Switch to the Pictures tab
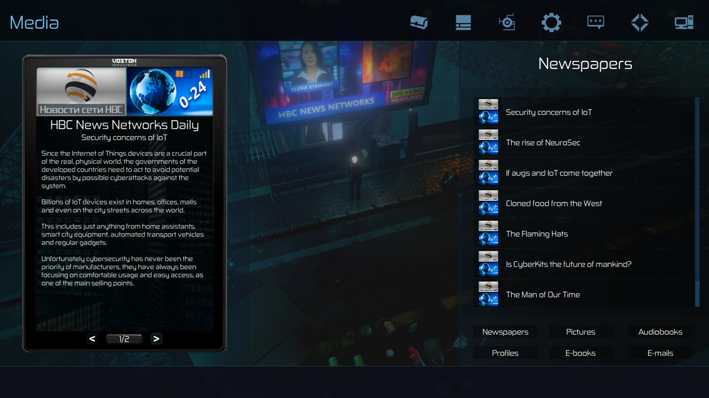 coord(580,332)
